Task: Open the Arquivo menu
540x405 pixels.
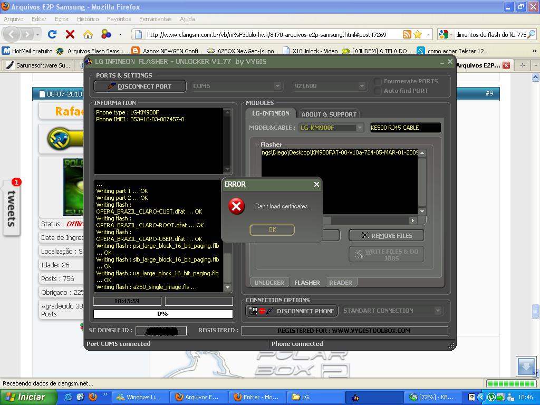Action: point(14,20)
